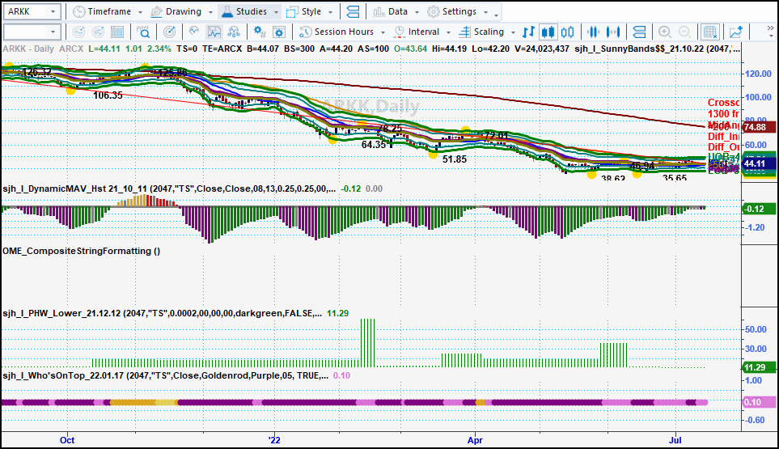Open Scaling options
This screenshot has height=449, width=779.
(481, 32)
